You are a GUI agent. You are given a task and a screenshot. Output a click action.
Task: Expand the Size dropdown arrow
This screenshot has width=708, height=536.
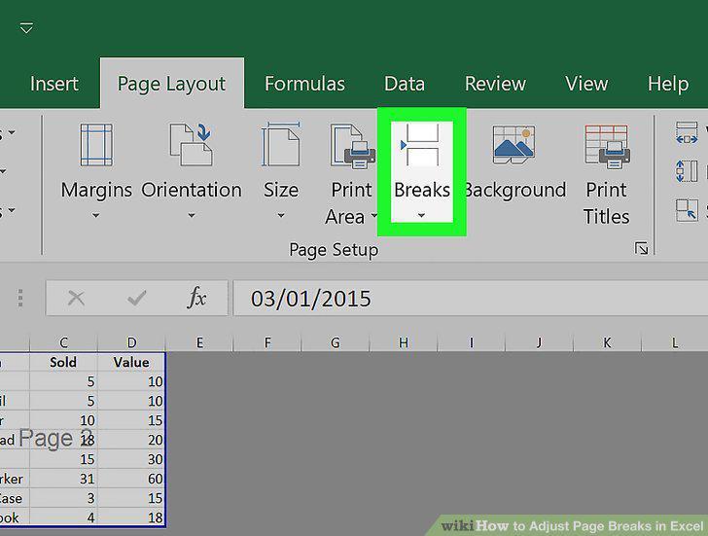pos(281,215)
